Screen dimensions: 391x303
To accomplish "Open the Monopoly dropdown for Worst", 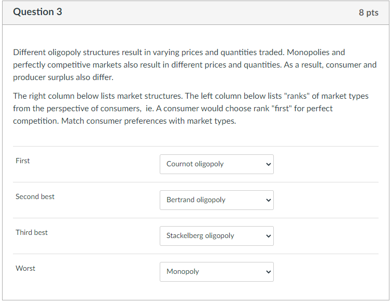I will (216, 272).
